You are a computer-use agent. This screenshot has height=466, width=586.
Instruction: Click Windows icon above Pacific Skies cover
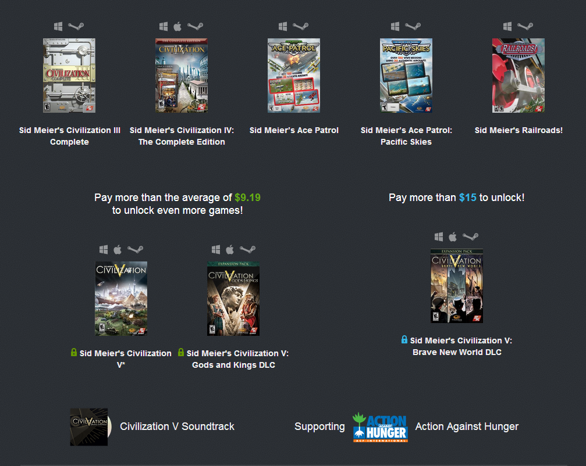[395, 27]
